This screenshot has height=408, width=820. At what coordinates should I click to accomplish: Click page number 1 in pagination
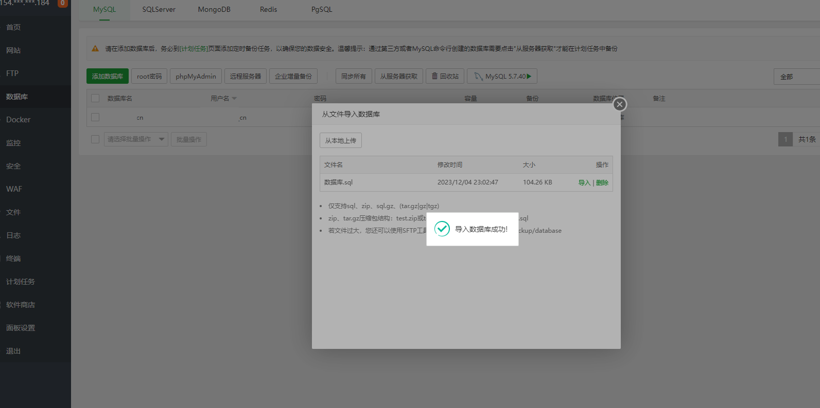click(785, 139)
